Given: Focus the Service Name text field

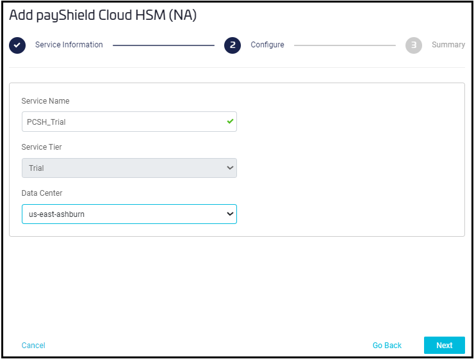Looking at the screenshot, I should [122, 122].
